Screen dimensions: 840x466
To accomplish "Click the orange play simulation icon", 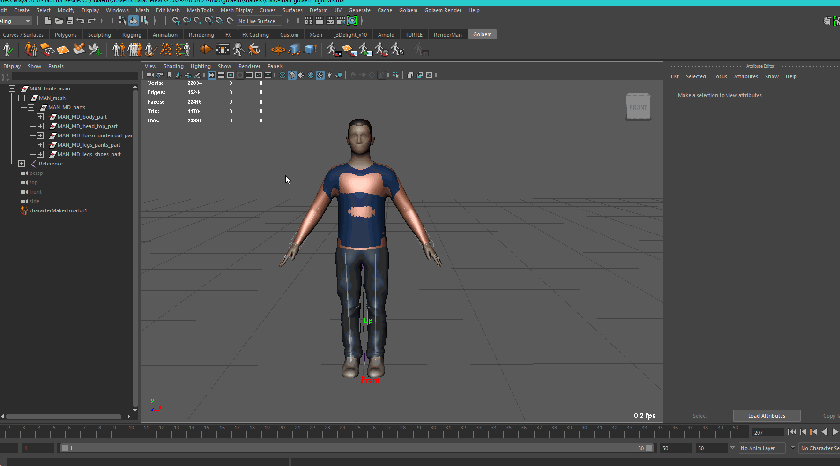I will pyautogui.click(x=206, y=49).
